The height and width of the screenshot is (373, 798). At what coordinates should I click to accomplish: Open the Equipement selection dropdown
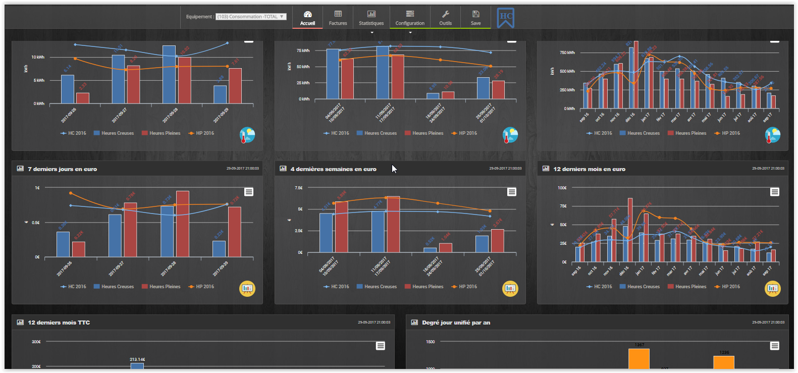pos(251,17)
